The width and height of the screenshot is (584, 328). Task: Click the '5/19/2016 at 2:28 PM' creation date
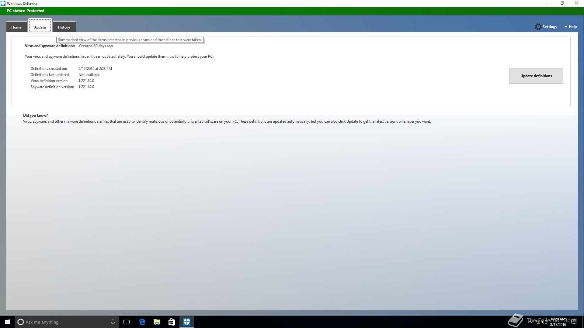tap(95, 69)
